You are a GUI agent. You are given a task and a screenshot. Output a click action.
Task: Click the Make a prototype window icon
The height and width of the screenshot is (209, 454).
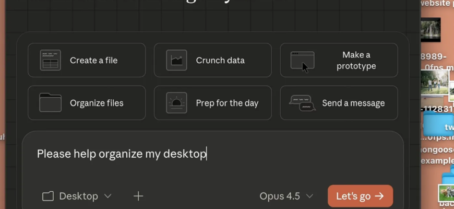point(302,61)
